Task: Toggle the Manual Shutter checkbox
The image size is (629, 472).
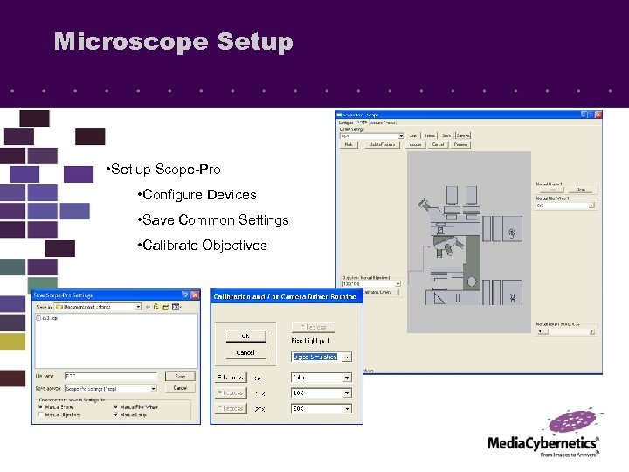Action: point(41,407)
